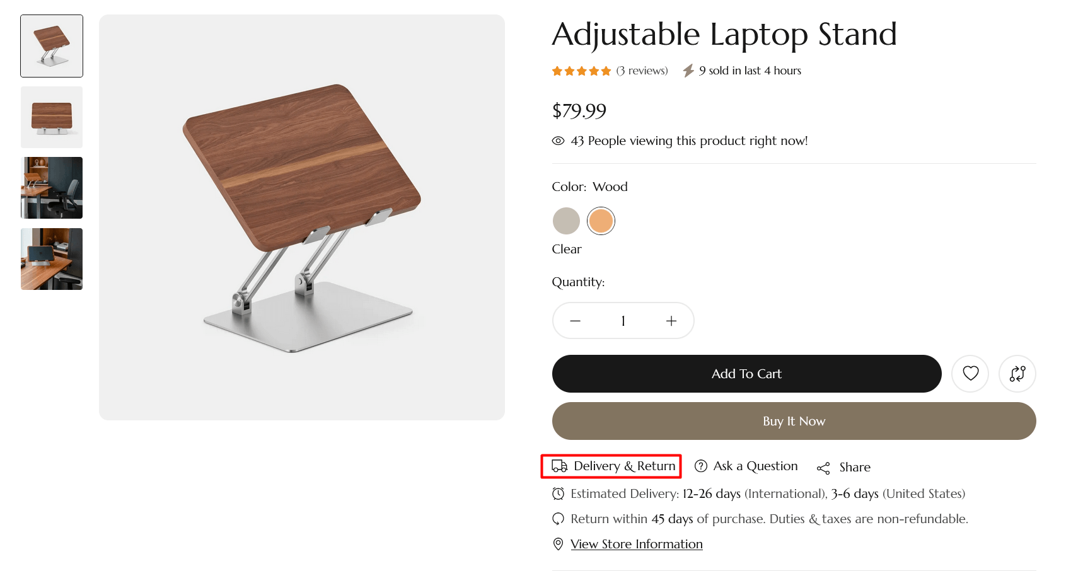Open View Store Information link
Viewport: 1083px width, 571px height.
pyautogui.click(x=636, y=544)
